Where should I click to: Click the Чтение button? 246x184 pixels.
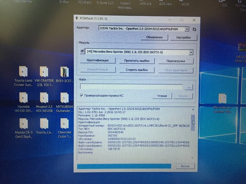tap(162, 95)
